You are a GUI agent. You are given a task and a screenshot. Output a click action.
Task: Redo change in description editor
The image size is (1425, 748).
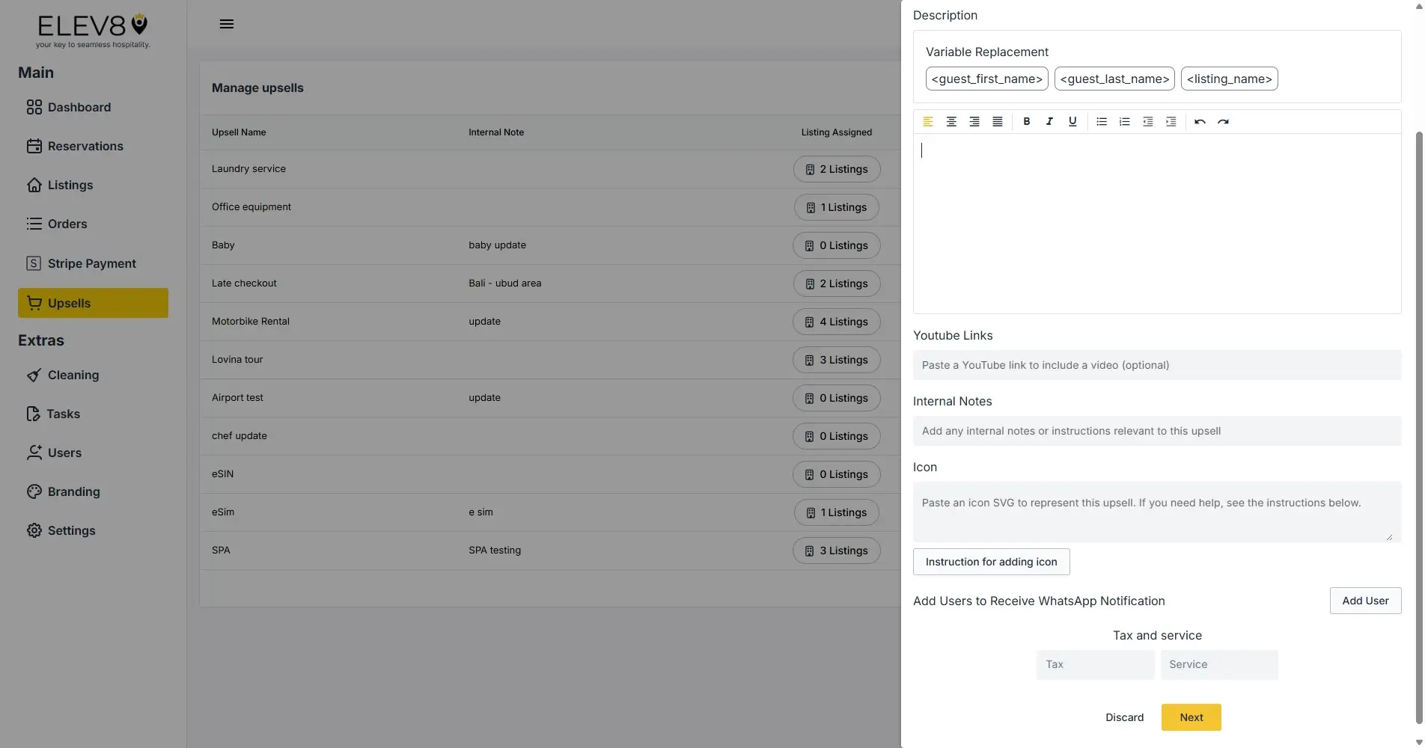click(1223, 121)
